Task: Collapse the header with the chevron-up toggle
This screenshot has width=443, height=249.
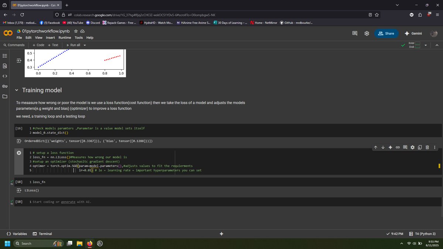Action: click(x=437, y=45)
